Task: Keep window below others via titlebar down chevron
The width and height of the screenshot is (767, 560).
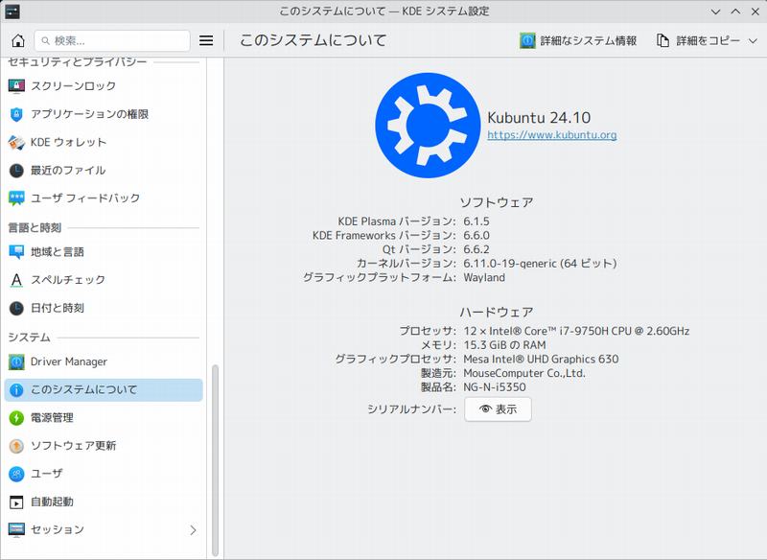Action: tap(715, 12)
